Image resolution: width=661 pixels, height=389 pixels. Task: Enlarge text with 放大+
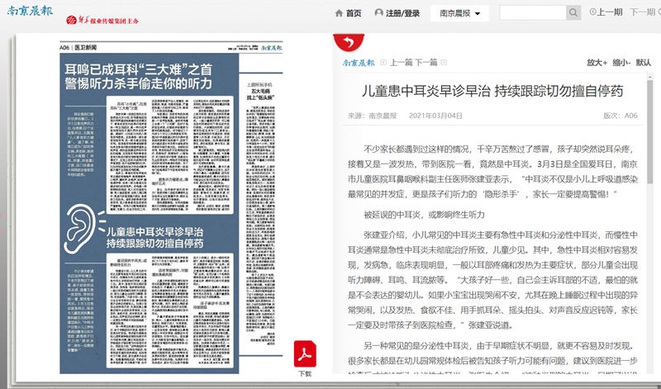(597, 63)
